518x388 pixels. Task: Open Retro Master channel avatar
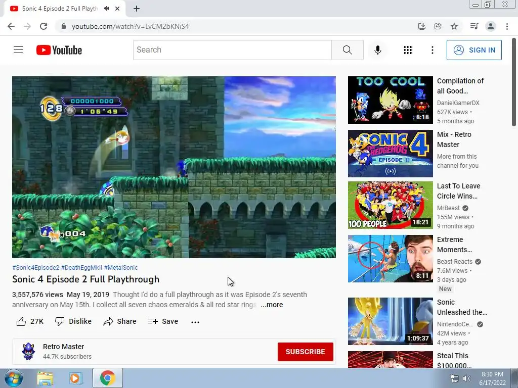pyautogui.click(x=28, y=352)
